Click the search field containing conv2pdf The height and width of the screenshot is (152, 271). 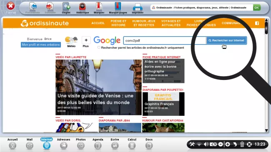(x=165, y=40)
